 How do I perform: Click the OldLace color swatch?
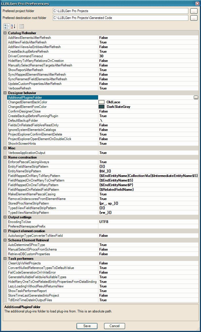(x=102, y=102)
